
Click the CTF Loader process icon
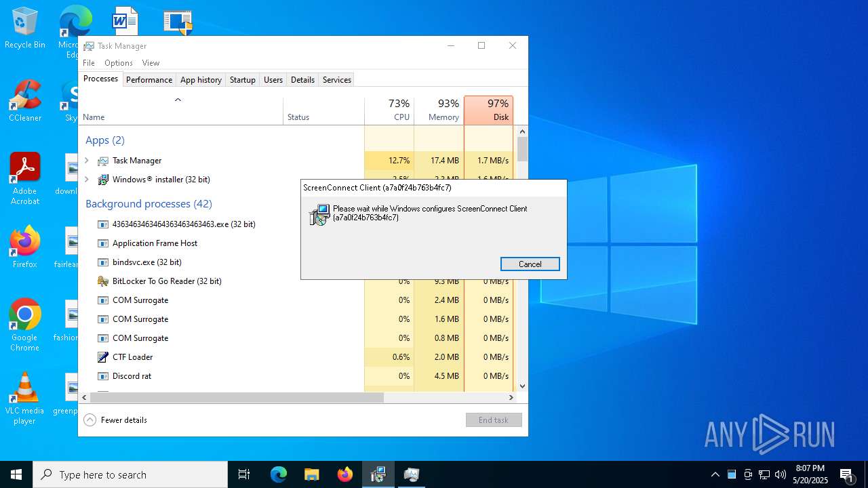point(103,357)
